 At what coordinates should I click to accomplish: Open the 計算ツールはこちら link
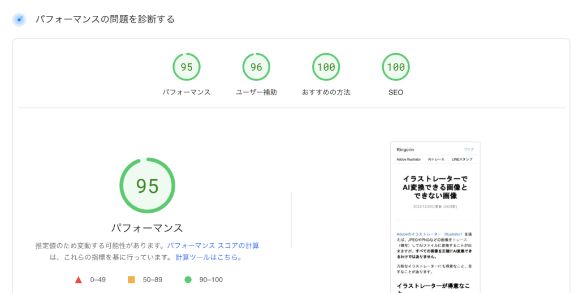(x=209, y=257)
